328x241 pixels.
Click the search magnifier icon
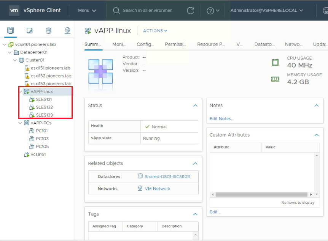116,10
